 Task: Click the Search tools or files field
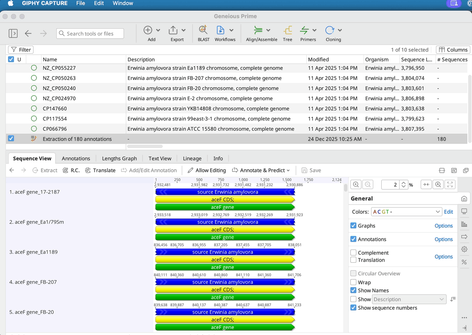coord(90,34)
